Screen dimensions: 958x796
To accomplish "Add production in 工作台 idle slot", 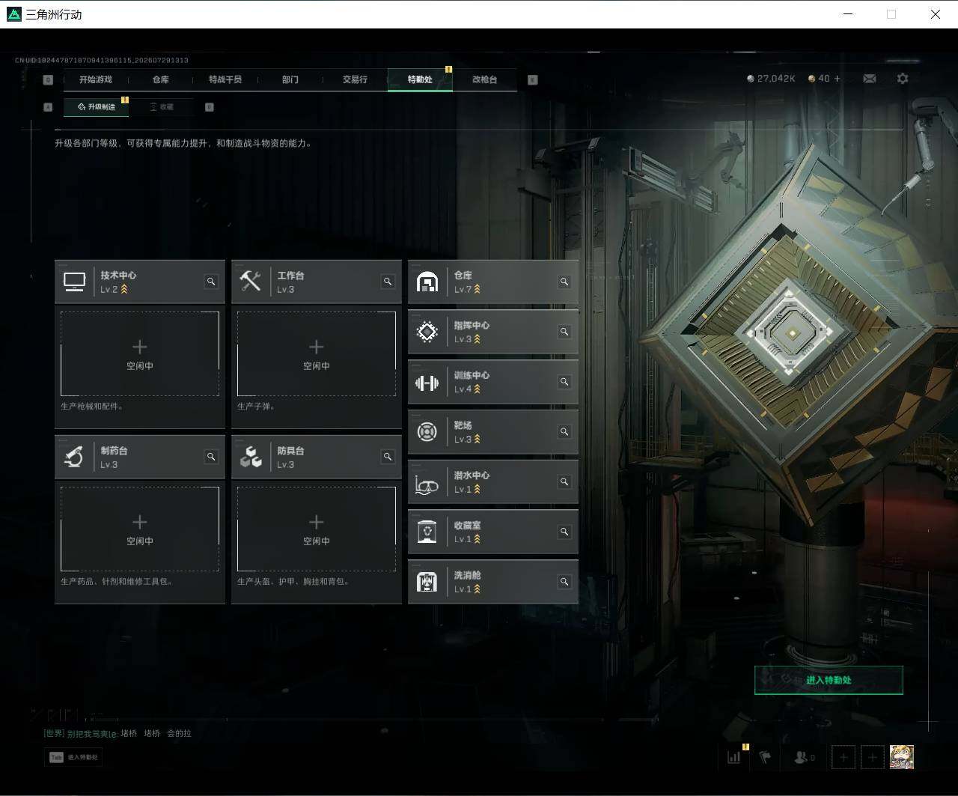I will coord(317,353).
